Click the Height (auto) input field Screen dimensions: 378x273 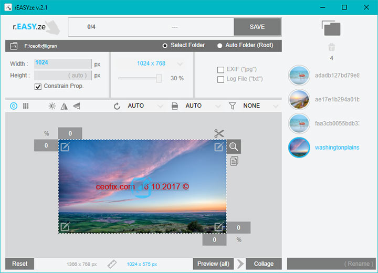[62, 76]
